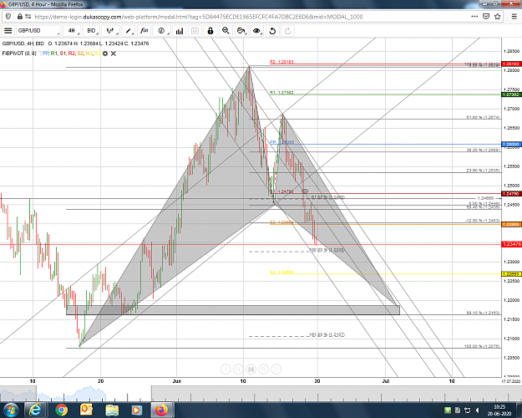This screenshot has height=418, width=522.
Task: Open the chart info dropdown
Action: pos(162,31)
